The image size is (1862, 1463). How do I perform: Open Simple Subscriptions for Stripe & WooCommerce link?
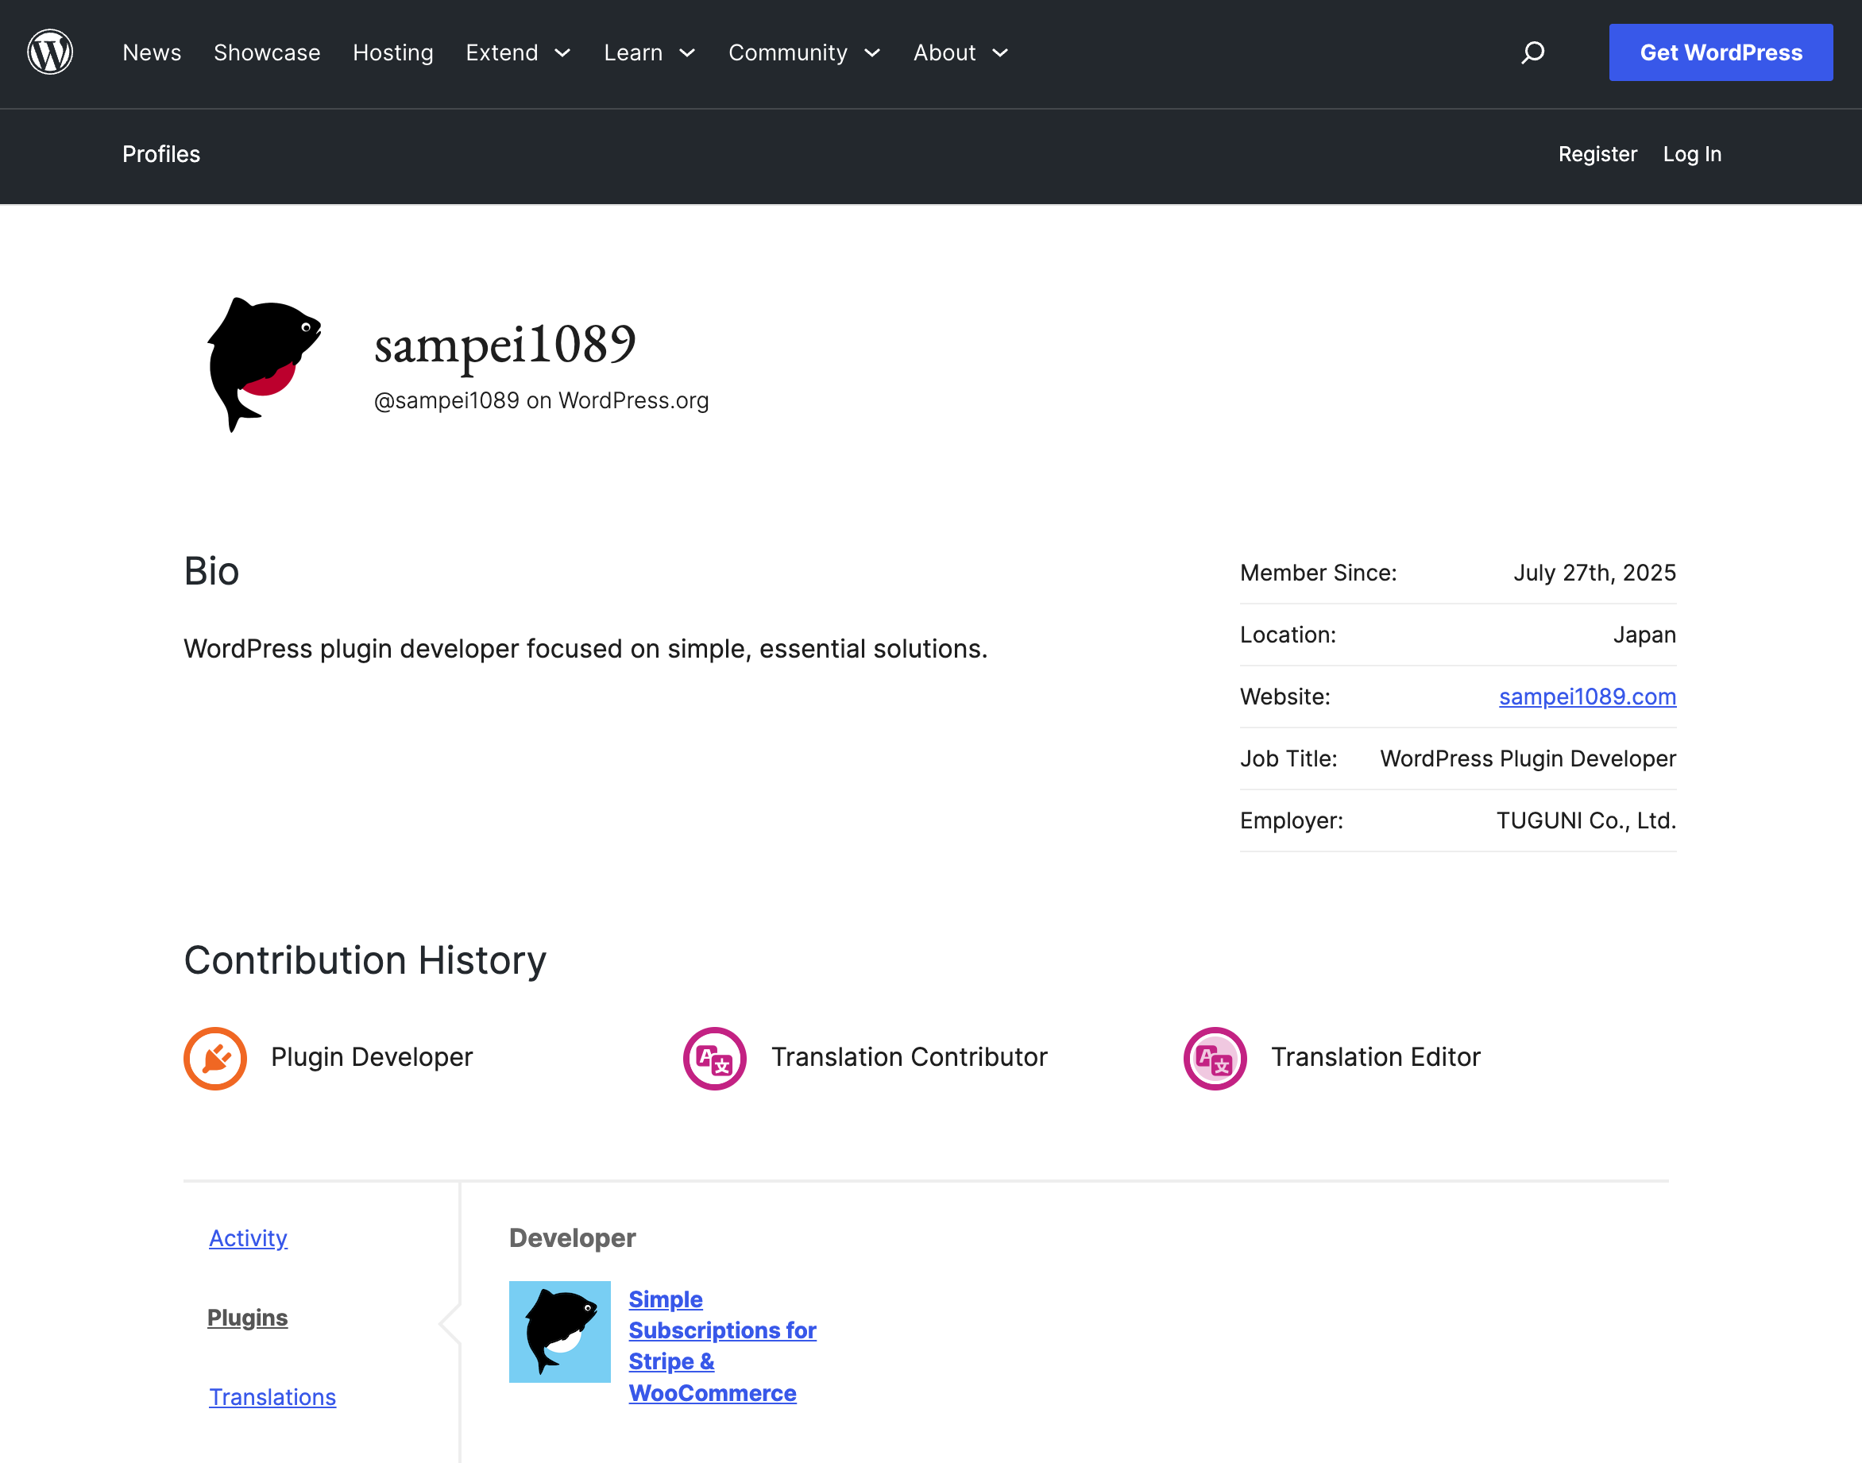[721, 1345]
